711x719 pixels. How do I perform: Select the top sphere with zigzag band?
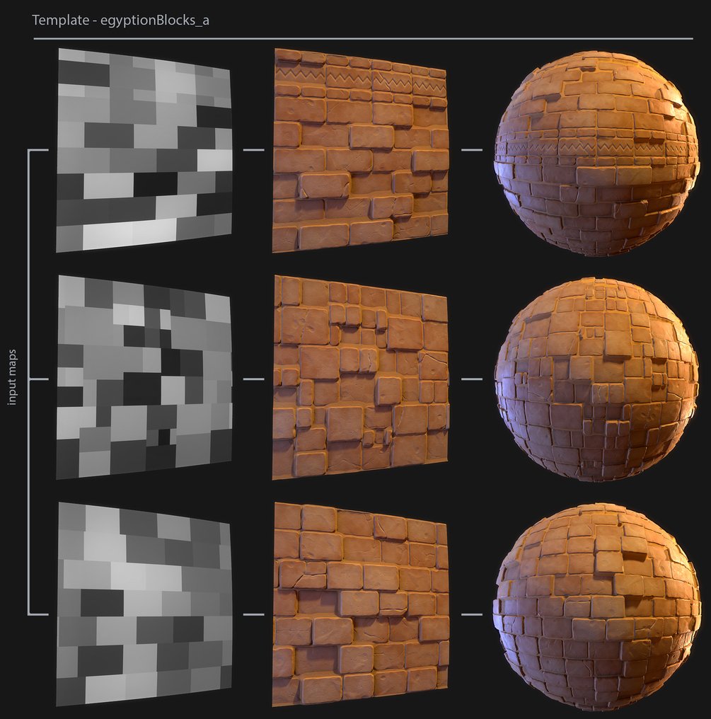coord(597,153)
